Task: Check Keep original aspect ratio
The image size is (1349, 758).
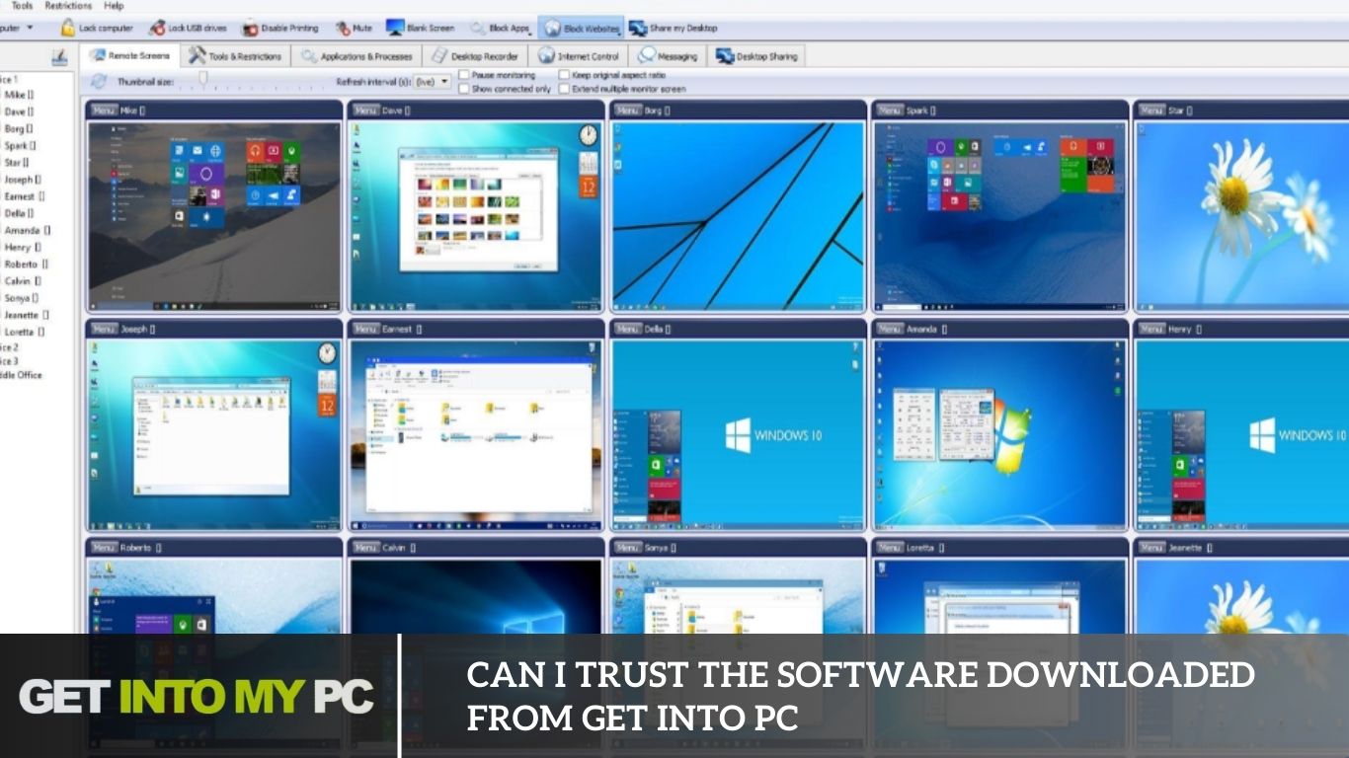Action: click(x=564, y=75)
